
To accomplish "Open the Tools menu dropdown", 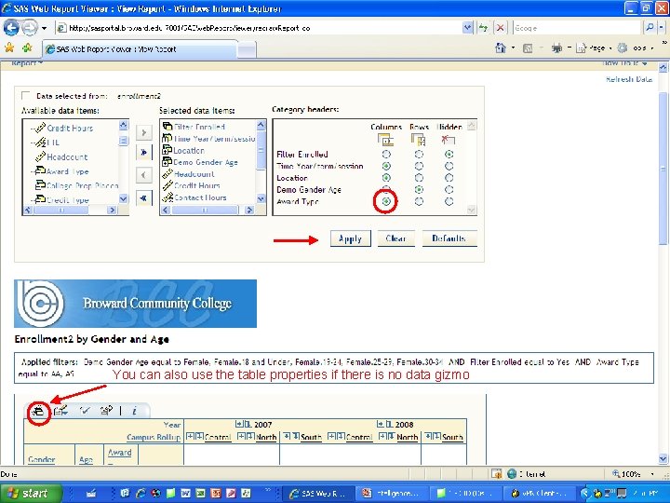I will [635, 48].
